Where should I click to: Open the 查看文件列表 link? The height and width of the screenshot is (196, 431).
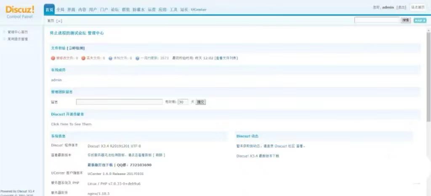[226, 58]
